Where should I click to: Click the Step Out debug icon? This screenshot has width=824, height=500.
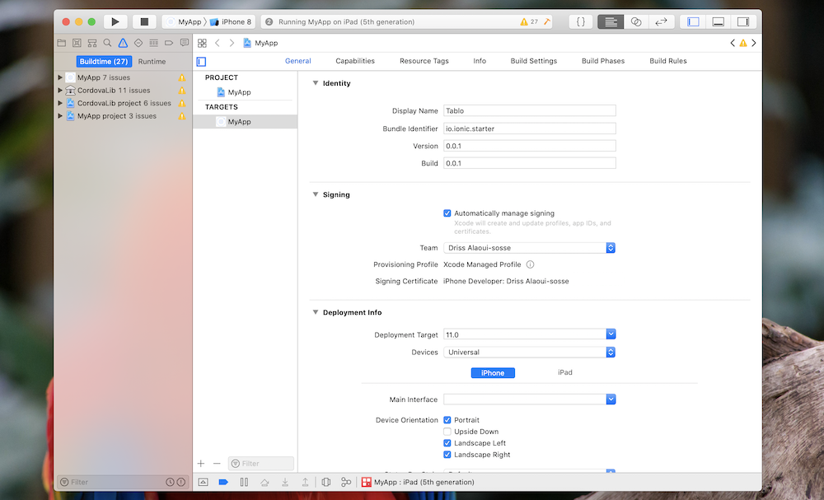coord(306,482)
